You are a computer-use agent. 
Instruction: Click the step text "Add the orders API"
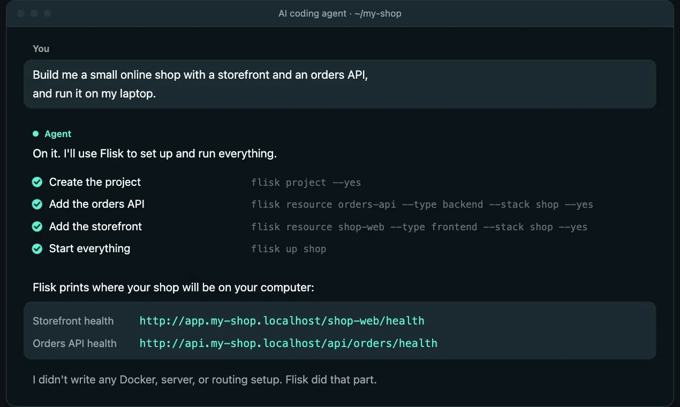click(97, 204)
